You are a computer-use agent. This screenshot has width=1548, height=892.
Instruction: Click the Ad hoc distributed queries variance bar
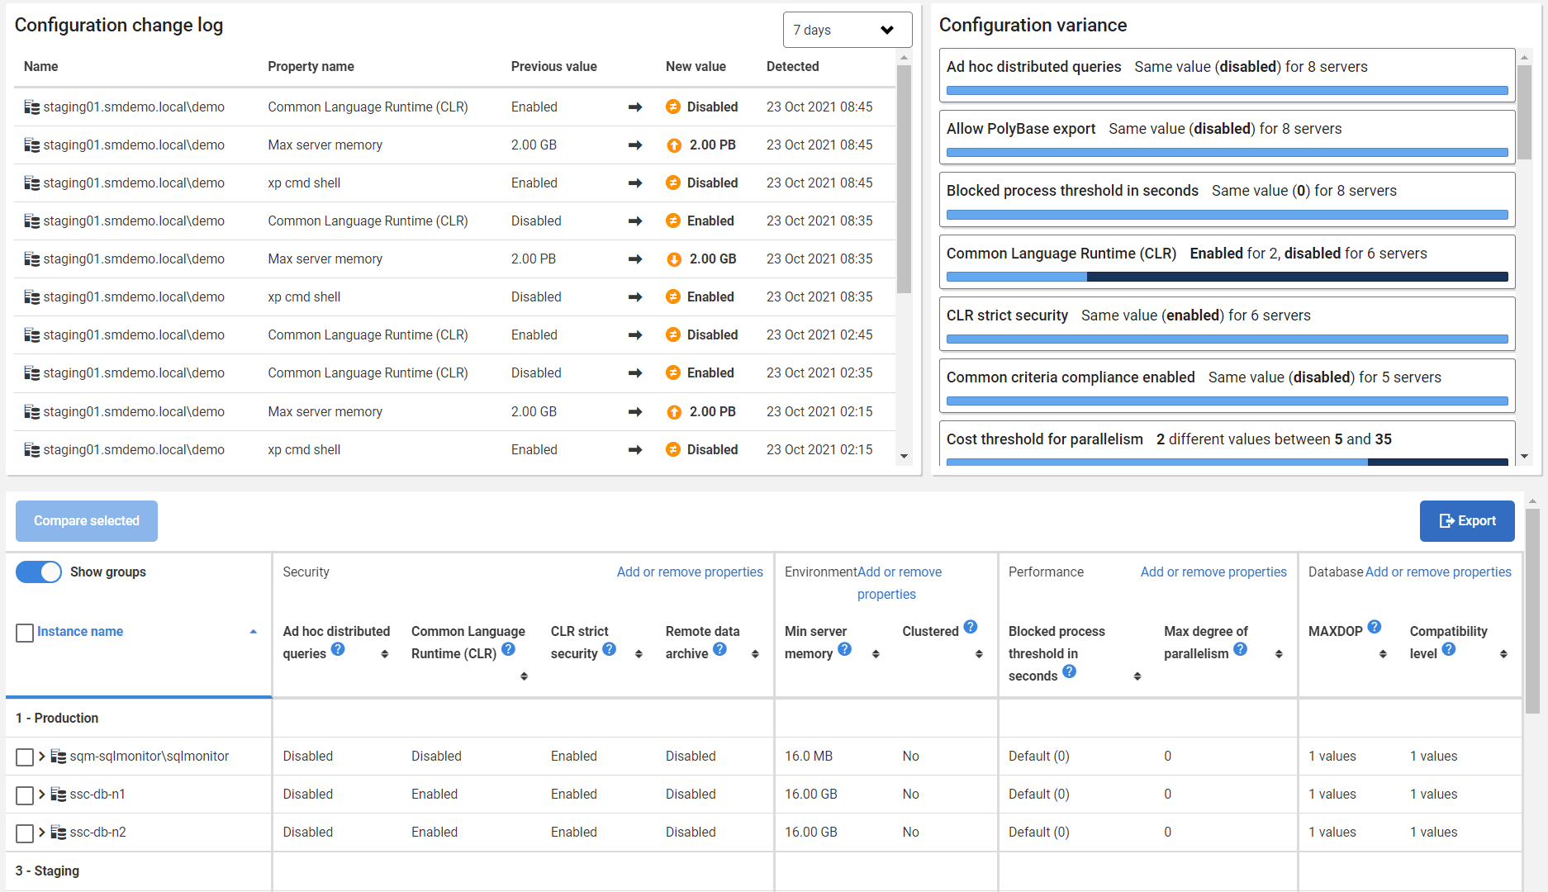(1227, 91)
